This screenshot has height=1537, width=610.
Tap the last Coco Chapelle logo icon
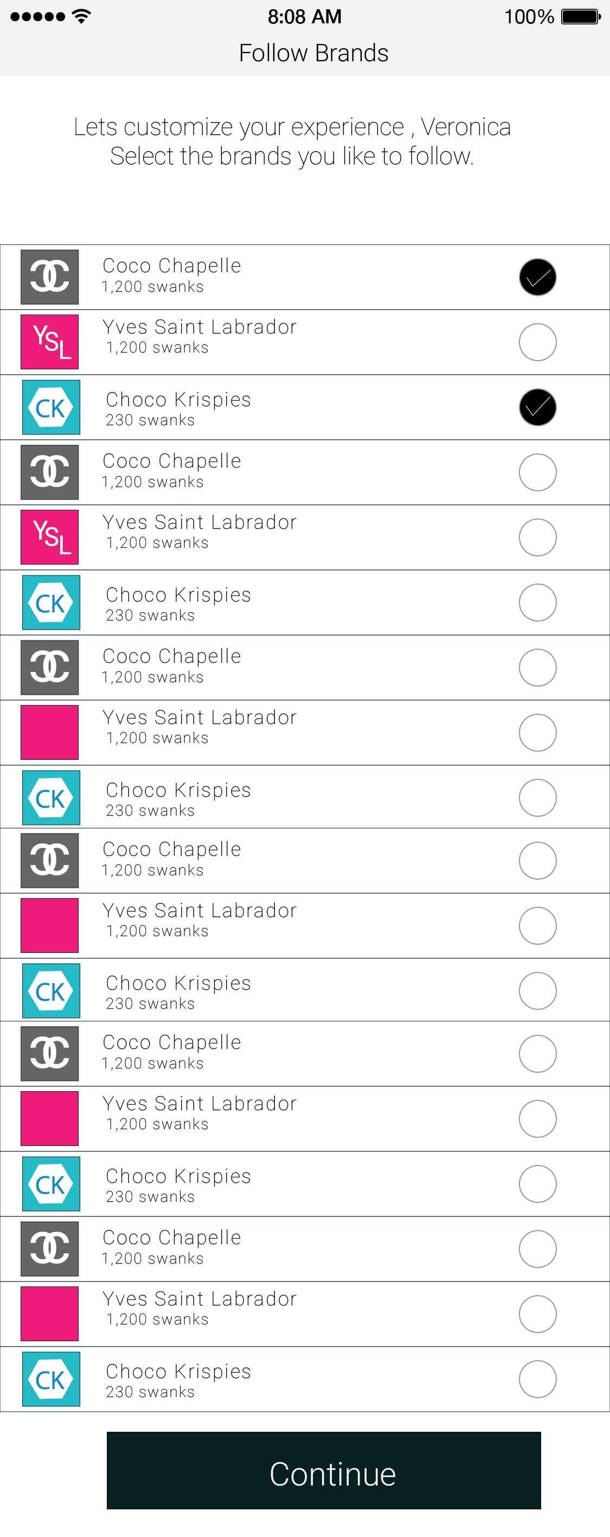(x=49, y=1248)
